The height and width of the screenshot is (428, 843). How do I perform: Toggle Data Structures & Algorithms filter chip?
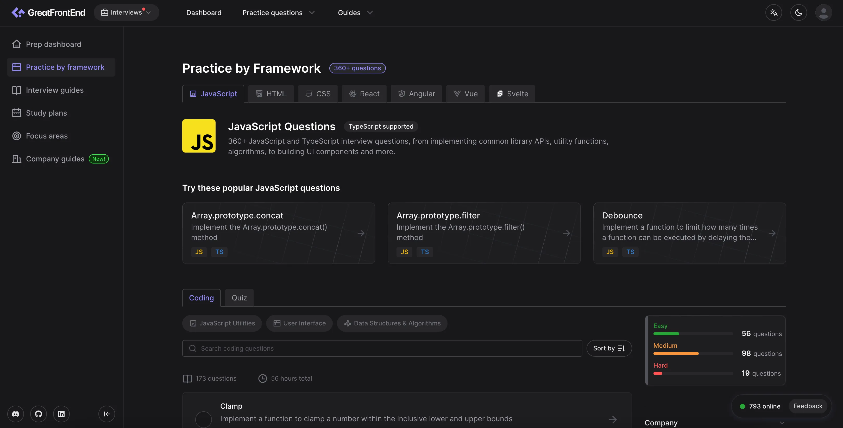pyautogui.click(x=392, y=323)
